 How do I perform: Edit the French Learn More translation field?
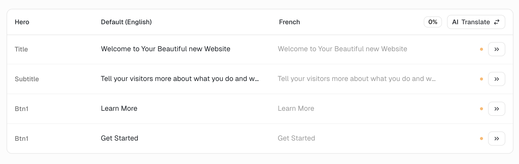(x=296, y=108)
